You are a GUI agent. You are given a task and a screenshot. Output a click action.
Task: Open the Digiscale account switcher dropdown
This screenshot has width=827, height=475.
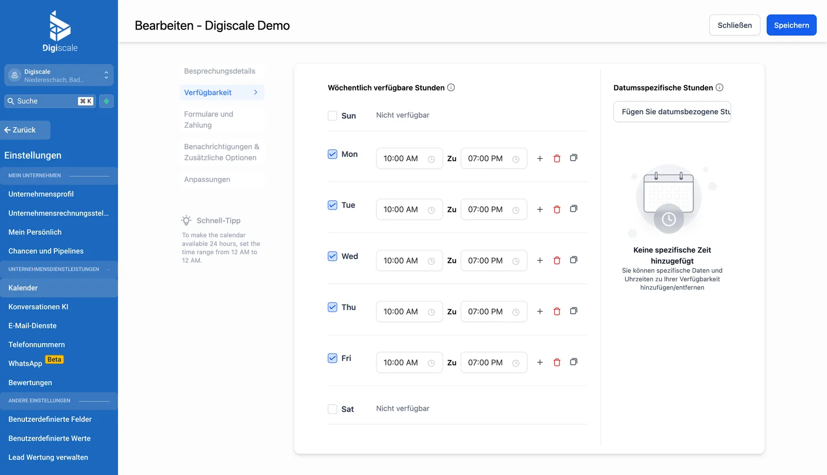[59, 75]
